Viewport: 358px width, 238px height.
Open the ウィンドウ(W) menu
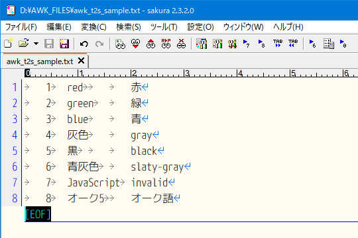243,27
